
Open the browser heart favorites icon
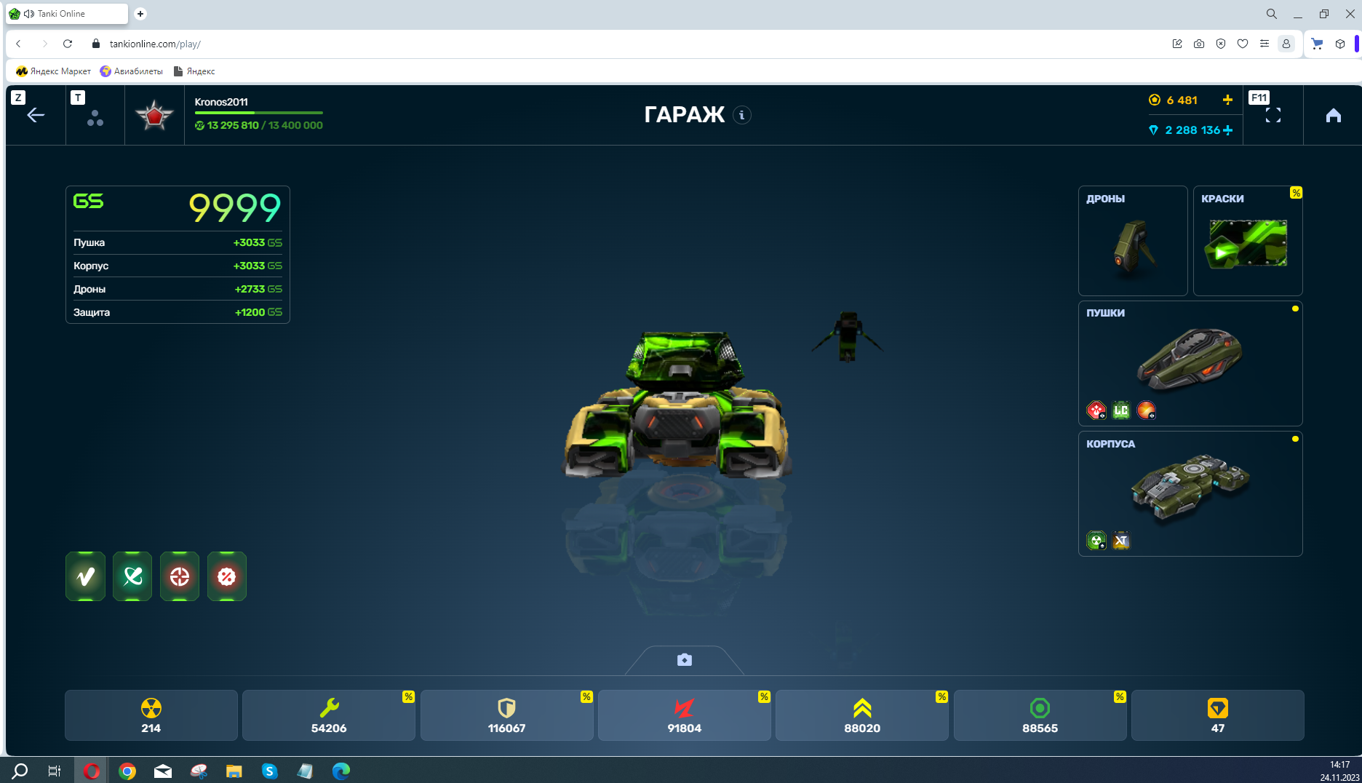coord(1243,44)
